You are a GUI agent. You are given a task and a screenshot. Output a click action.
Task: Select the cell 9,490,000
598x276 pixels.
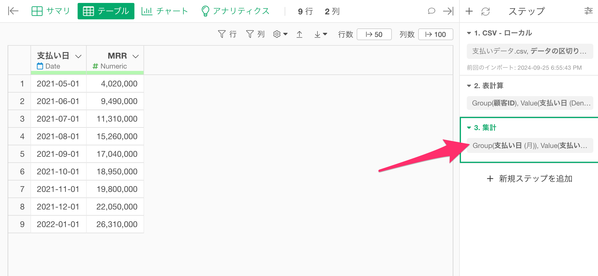click(x=115, y=101)
